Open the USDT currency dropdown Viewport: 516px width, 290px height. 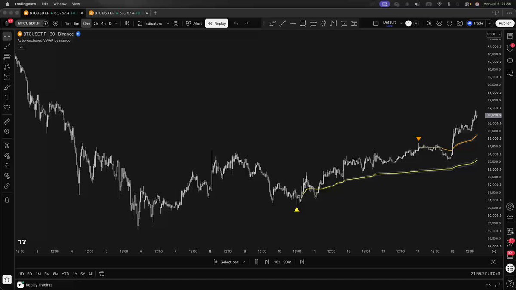pyautogui.click(x=493, y=34)
